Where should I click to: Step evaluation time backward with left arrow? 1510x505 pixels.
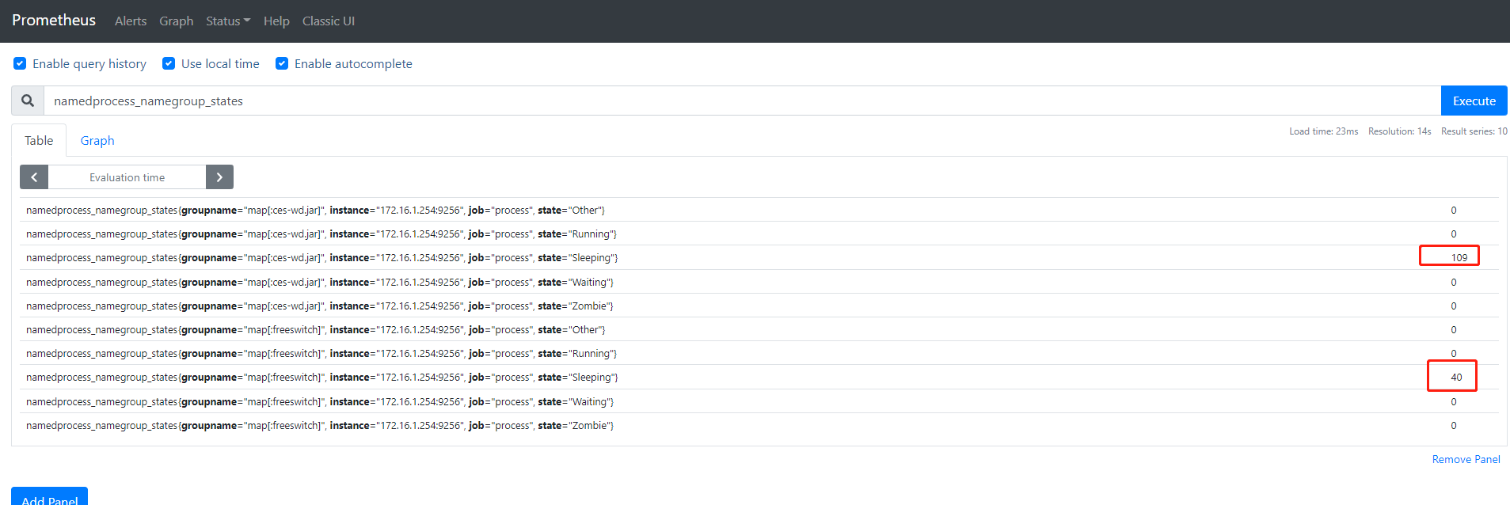tap(34, 177)
